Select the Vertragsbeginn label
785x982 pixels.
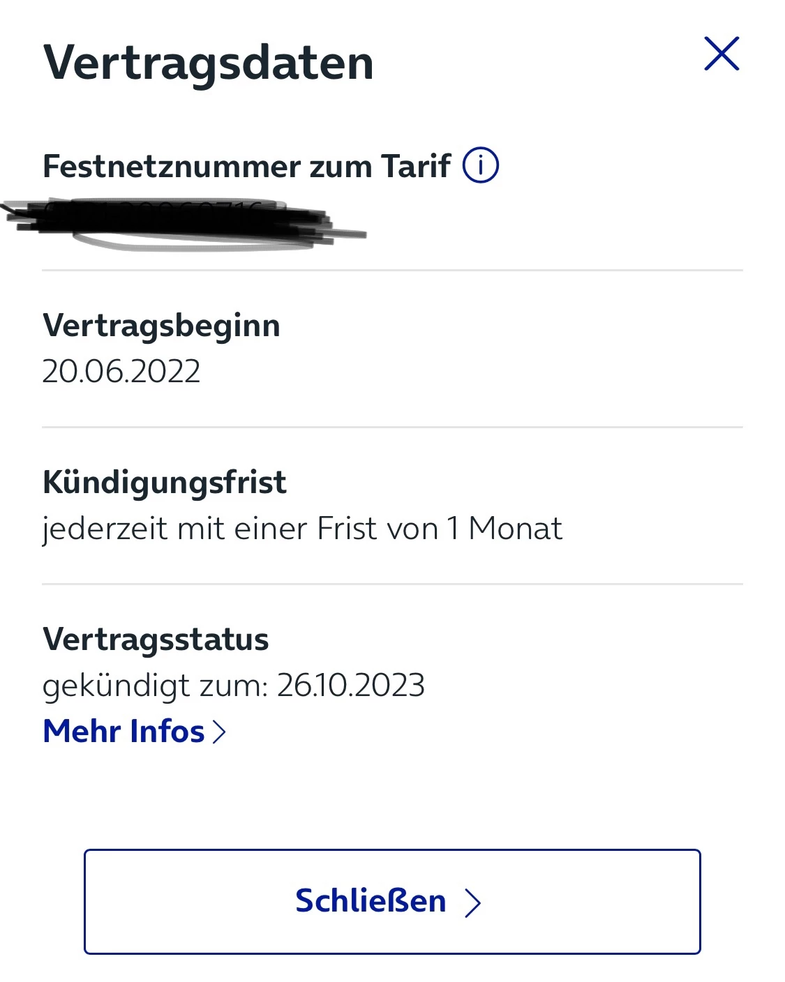tap(161, 326)
